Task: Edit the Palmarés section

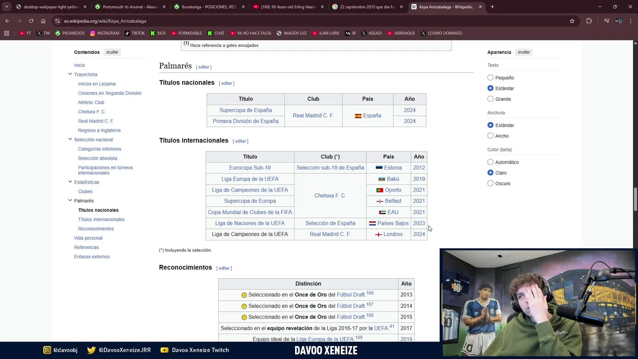Action: pyautogui.click(x=204, y=67)
